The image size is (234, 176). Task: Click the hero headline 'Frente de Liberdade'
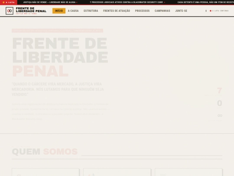(60, 50)
